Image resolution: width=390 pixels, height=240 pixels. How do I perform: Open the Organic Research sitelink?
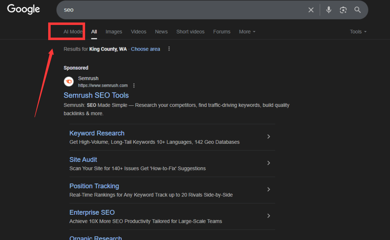pyautogui.click(x=96, y=238)
